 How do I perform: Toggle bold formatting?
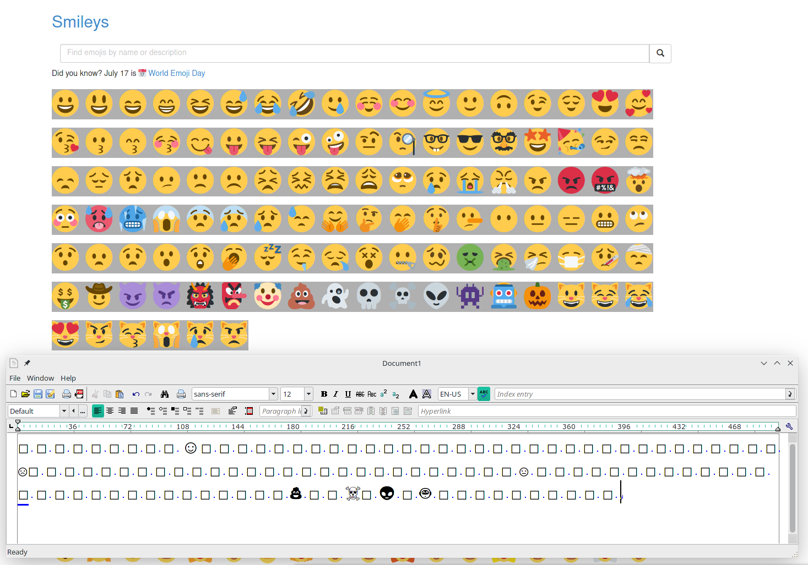(324, 394)
